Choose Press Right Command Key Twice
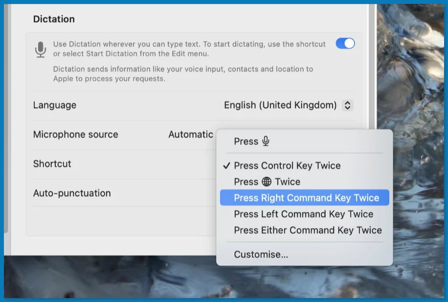The image size is (448, 302). coord(306,198)
